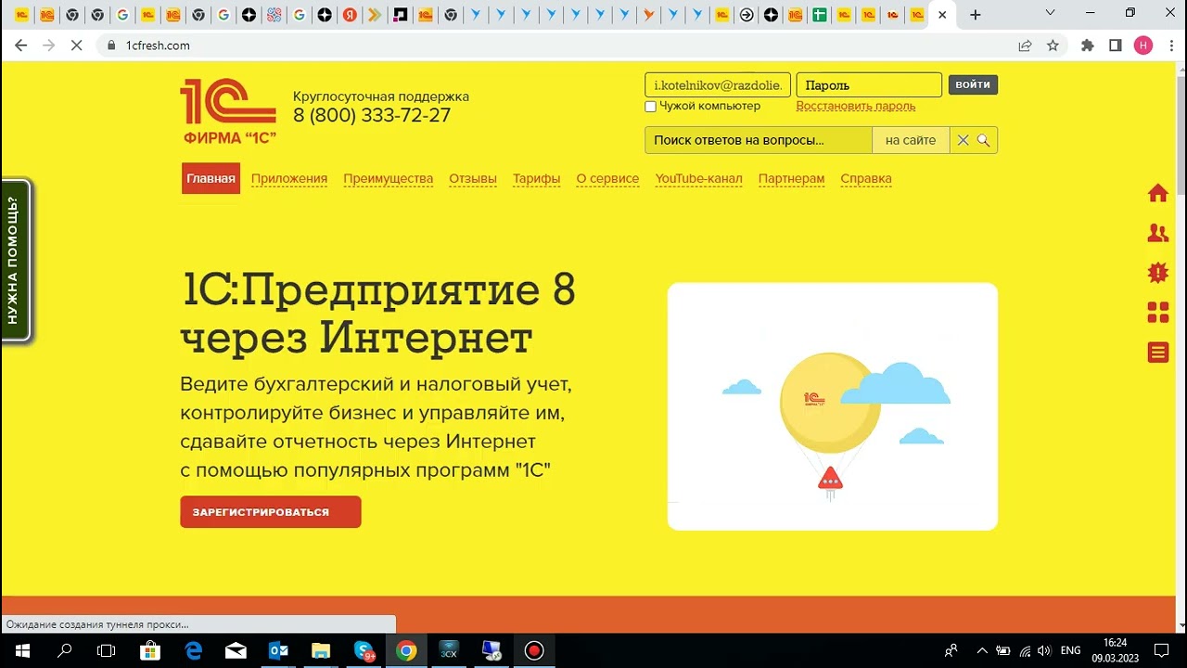This screenshot has width=1187, height=668.
Task: Click the email login field
Action: [718, 84]
